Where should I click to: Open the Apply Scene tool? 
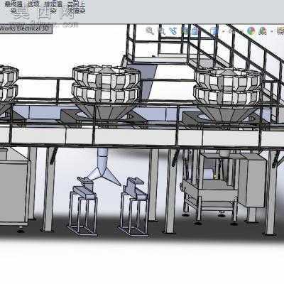263,31
